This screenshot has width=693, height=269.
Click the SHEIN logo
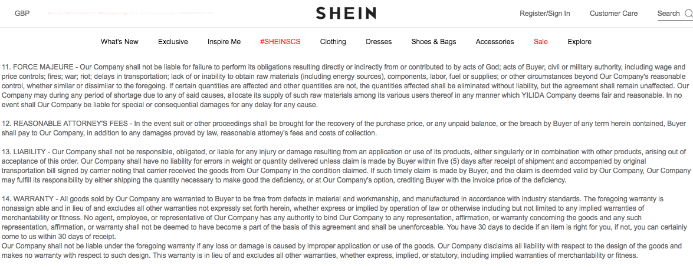tap(346, 14)
